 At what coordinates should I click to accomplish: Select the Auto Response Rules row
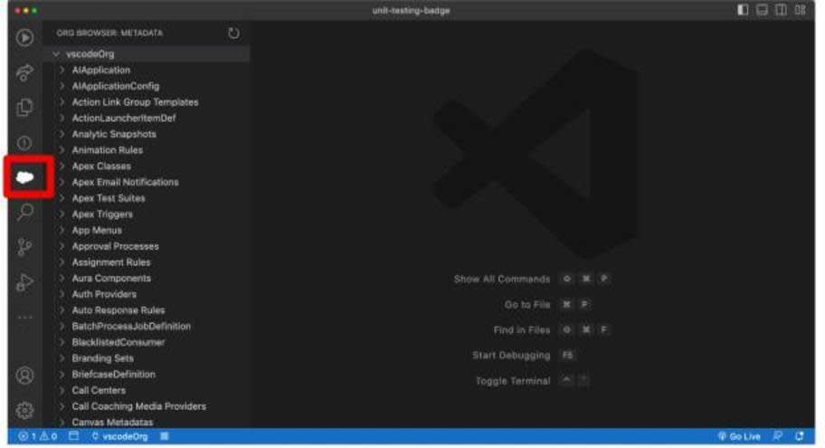click(x=147, y=310)
